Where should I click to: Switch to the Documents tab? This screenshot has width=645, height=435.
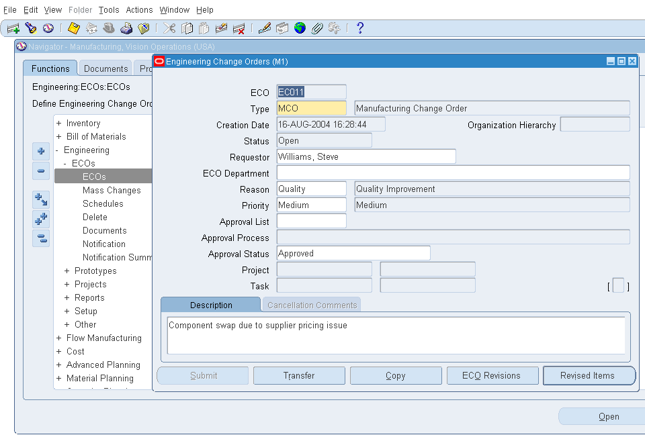tap(105, 68)
